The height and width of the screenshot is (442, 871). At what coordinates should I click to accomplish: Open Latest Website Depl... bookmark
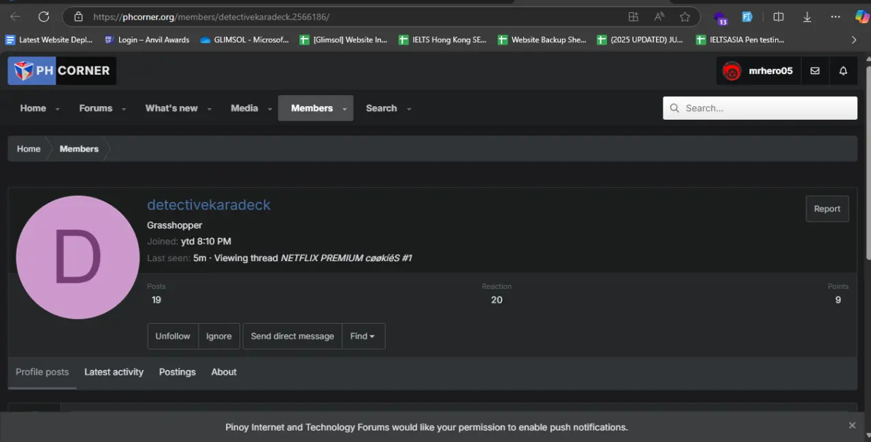(49, 40)
